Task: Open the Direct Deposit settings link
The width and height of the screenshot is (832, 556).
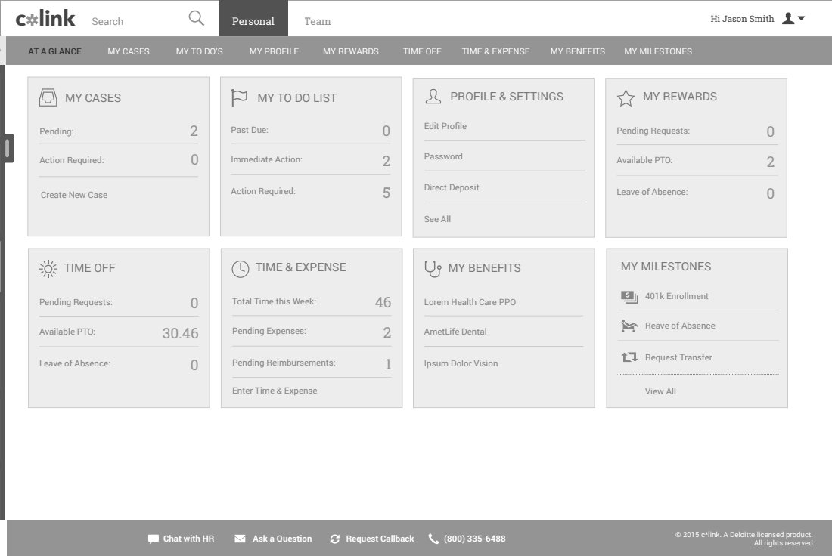Action: point(452,187)
